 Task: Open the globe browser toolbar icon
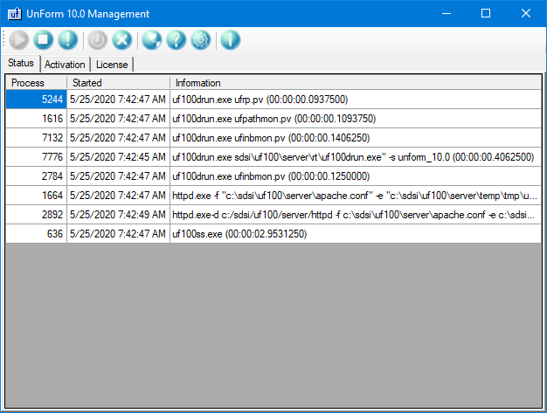(x=152, y=40)
